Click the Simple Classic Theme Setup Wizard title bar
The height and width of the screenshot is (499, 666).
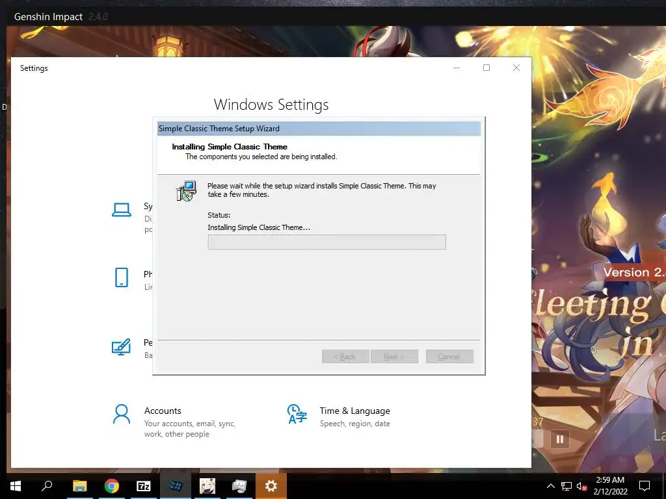tap(319, 129)
